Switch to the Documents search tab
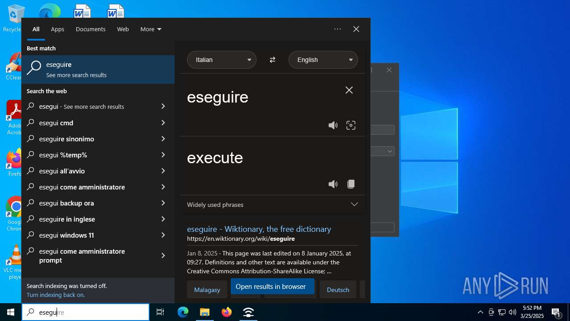Viewport: 570px width, 321px height. [x=90, y=29]
